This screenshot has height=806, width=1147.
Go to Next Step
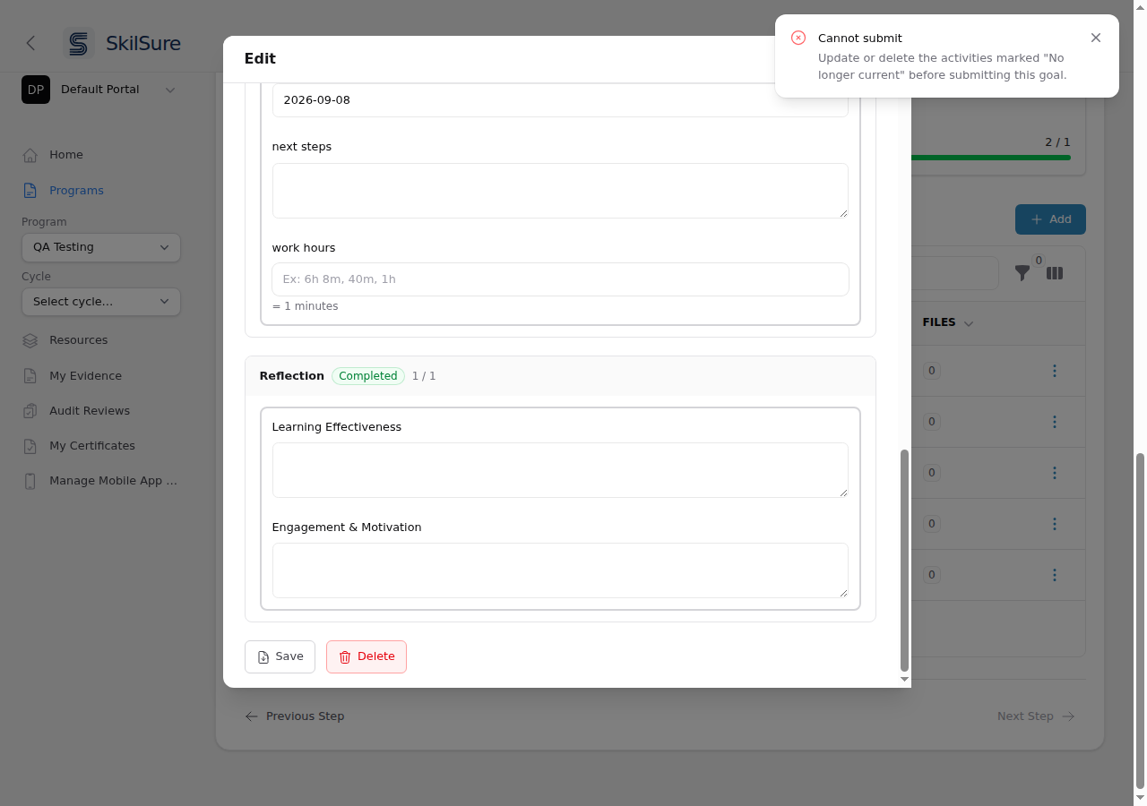pos(1036,716)
